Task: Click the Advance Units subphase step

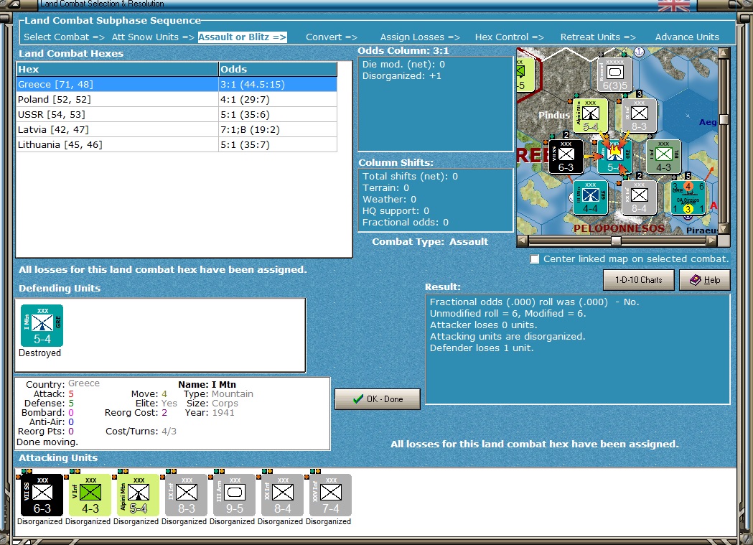Action: [x=687, y=37]
